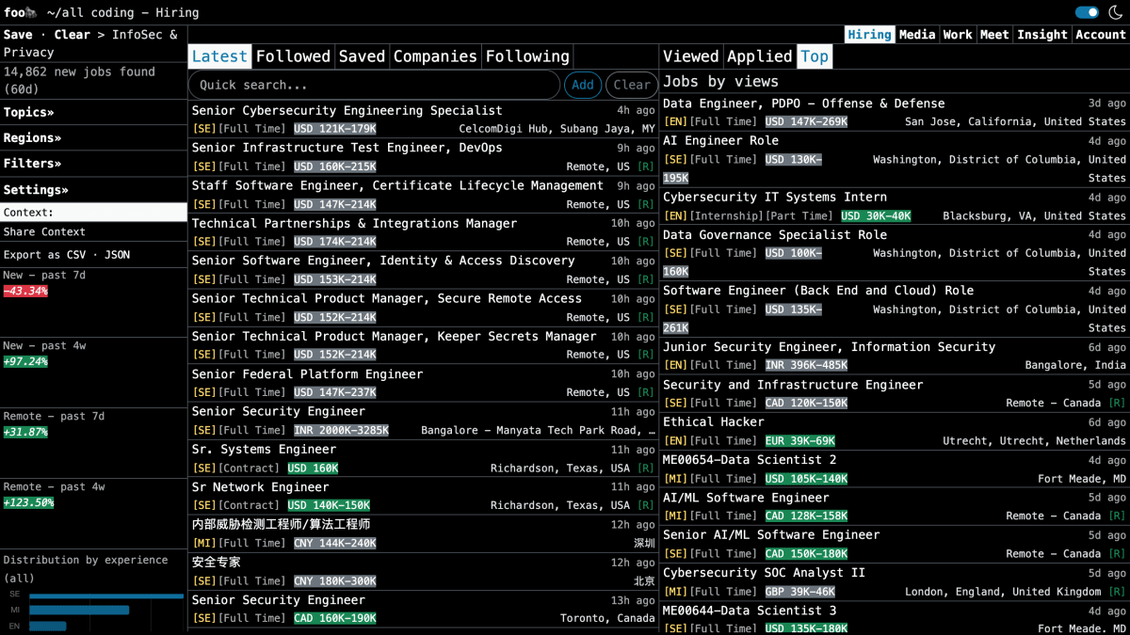Open Senior Infrastructure Test Engineer, DevOps job
This screenshot has height=635, width=1130.
click(x=347, y=148)
